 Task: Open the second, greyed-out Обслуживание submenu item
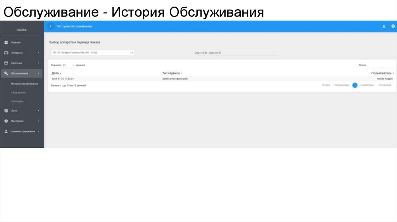19,93
